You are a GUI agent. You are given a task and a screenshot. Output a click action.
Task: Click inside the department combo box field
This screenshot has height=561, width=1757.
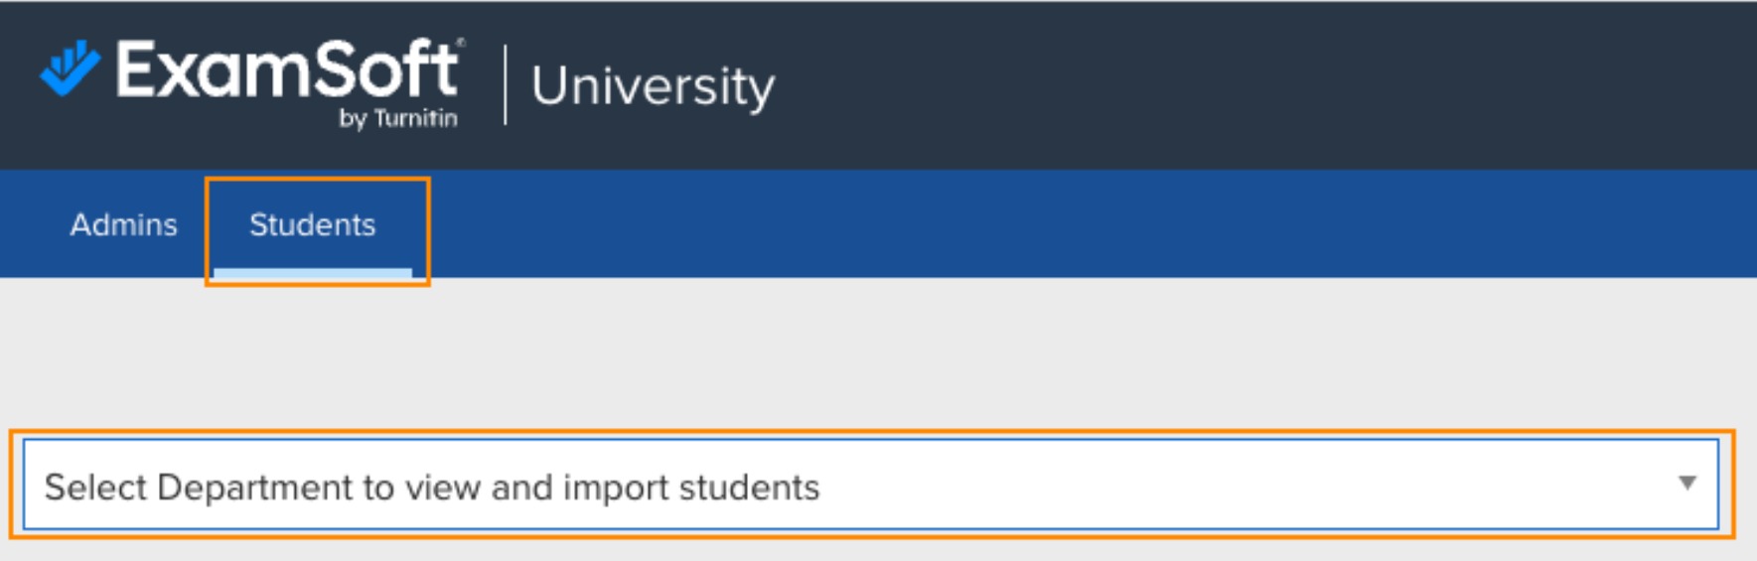click(1192, 485)
